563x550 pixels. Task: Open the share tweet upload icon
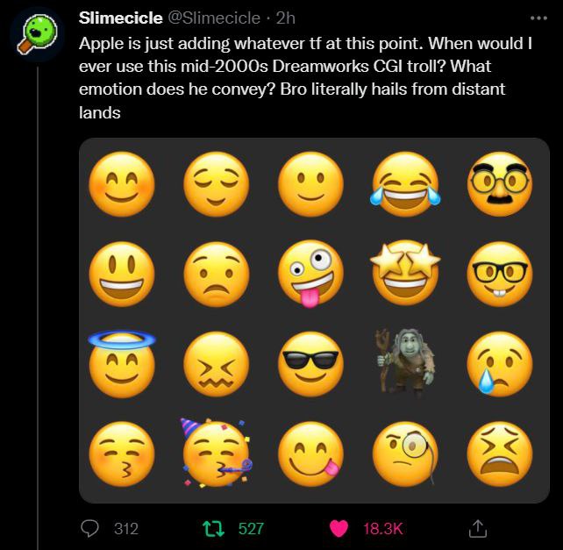[478, 527]
